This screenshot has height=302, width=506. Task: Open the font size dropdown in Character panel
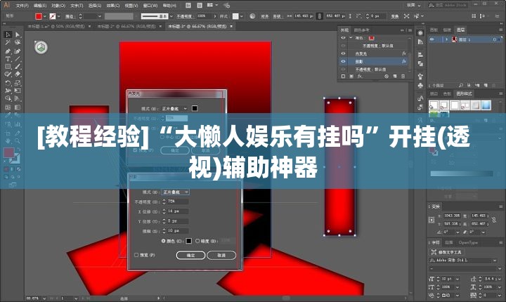coord(458,279)
